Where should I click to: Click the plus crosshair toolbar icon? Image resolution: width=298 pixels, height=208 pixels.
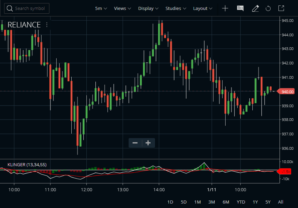click(225, 8)
